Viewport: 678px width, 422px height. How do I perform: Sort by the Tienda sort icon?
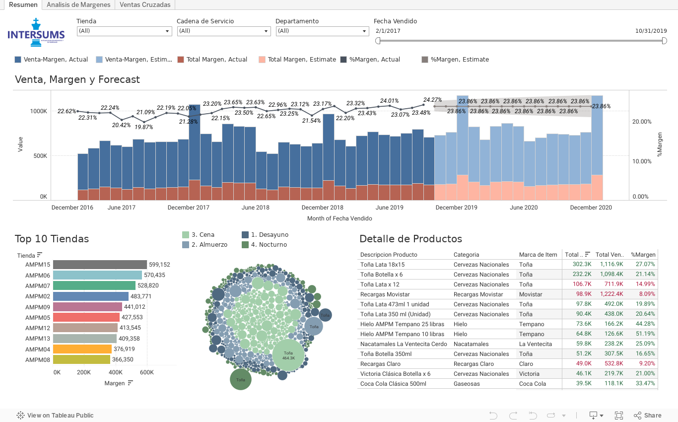pos(40,255)
